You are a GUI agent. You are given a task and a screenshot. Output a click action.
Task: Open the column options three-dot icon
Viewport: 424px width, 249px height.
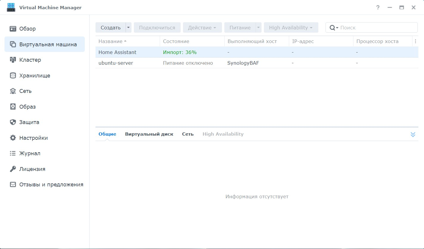pos(415,41)
